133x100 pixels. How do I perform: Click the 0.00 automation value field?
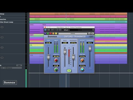click(19, 65)
